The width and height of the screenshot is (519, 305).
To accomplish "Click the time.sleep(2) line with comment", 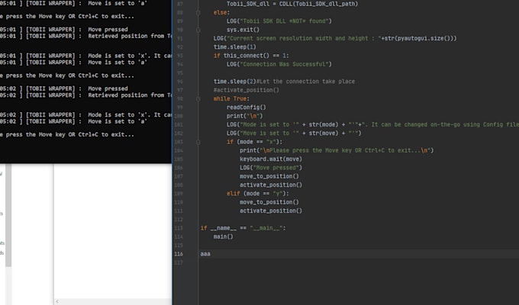I will (284, 82).
